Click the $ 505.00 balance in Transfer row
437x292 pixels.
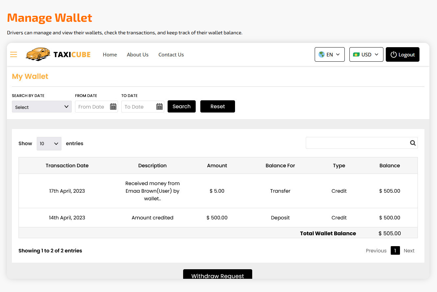pos(390,191)
